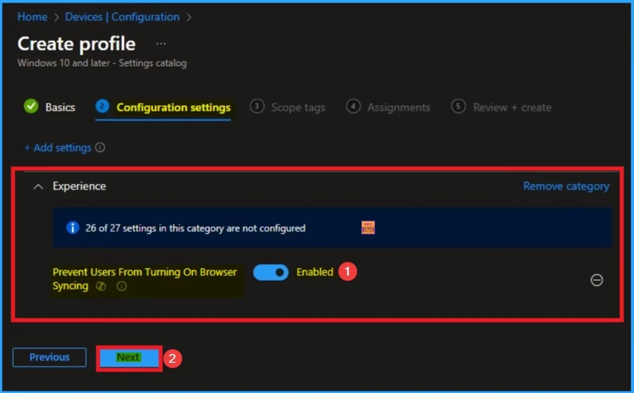Open the ellipsis menu beside Create profile

point(161,44)
